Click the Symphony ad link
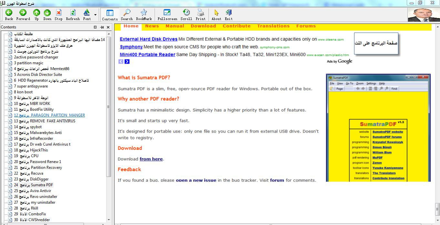The height and width of the screenshot is (225, 440). [131, 47]
